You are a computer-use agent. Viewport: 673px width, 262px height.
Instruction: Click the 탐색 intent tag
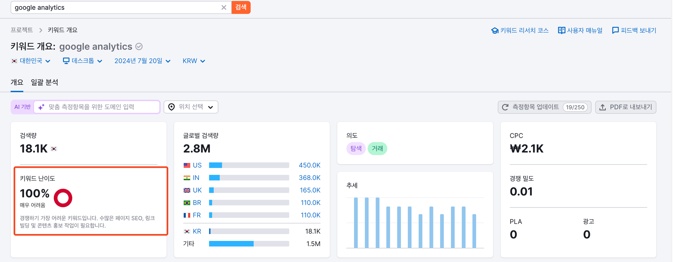356,149
